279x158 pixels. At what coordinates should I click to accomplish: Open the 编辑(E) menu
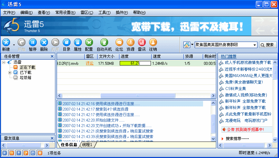[x=26, y=13]
